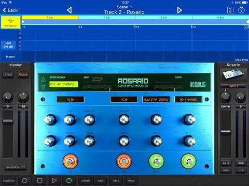Click the Rosario gadget thumbnail
249x186 pixels.
(233, 74)
